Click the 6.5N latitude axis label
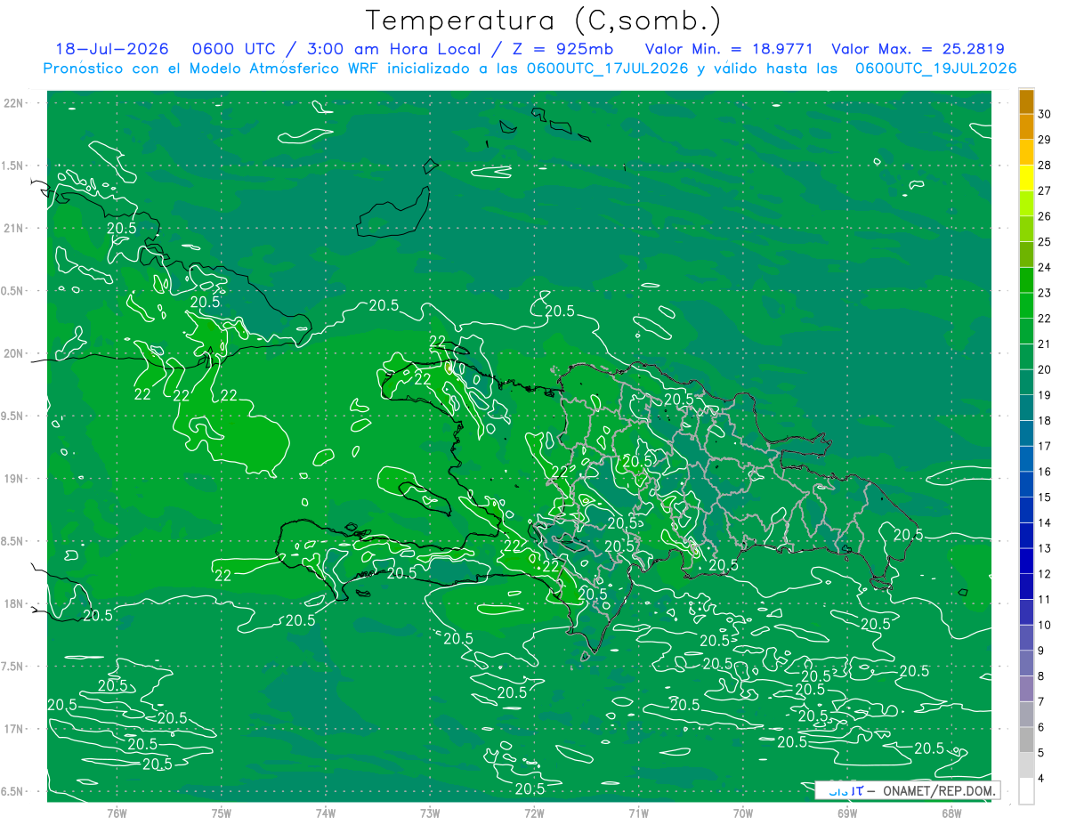This screenshot has height=825, width=1068. click(x=13, y=791)
